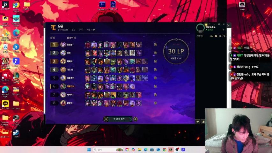Image resolution: width=272 pixels, height=153 pixels.
Task: Select the rank 8 player avatar
Action: 63,103
